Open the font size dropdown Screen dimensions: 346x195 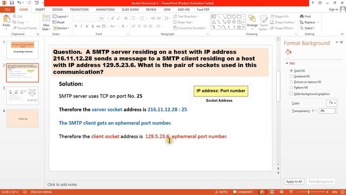(108, 18)
